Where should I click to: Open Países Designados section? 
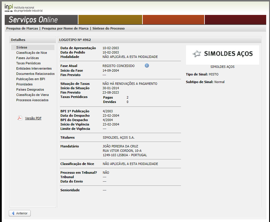[30, 90]
